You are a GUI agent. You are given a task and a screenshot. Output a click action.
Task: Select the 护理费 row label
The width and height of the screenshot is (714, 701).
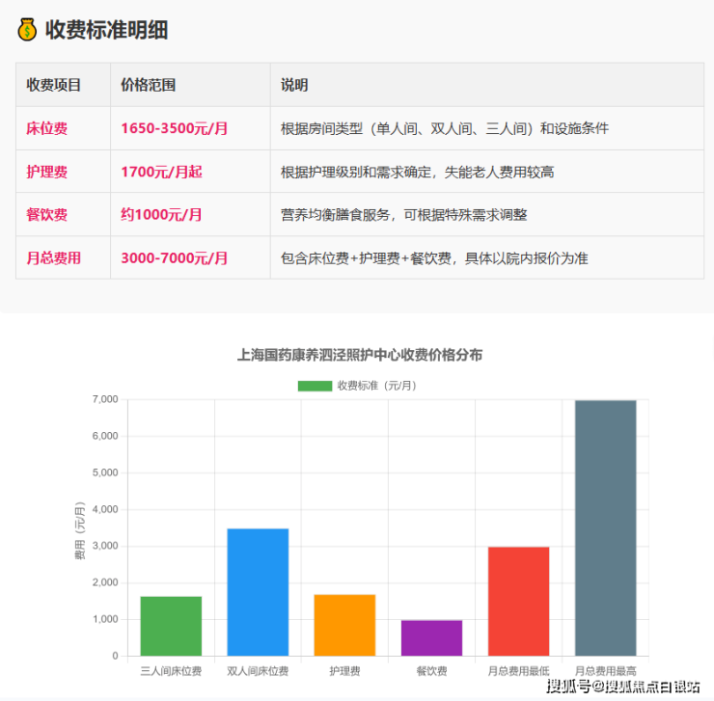click(47, 172)
